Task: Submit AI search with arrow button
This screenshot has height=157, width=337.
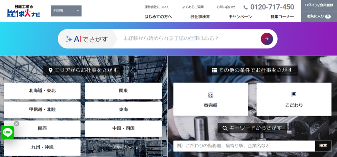Action: [x=267, y=39]
